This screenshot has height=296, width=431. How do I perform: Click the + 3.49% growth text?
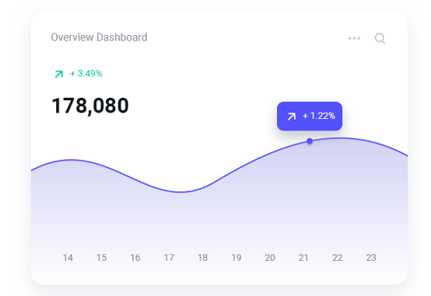tap(86, 73)
